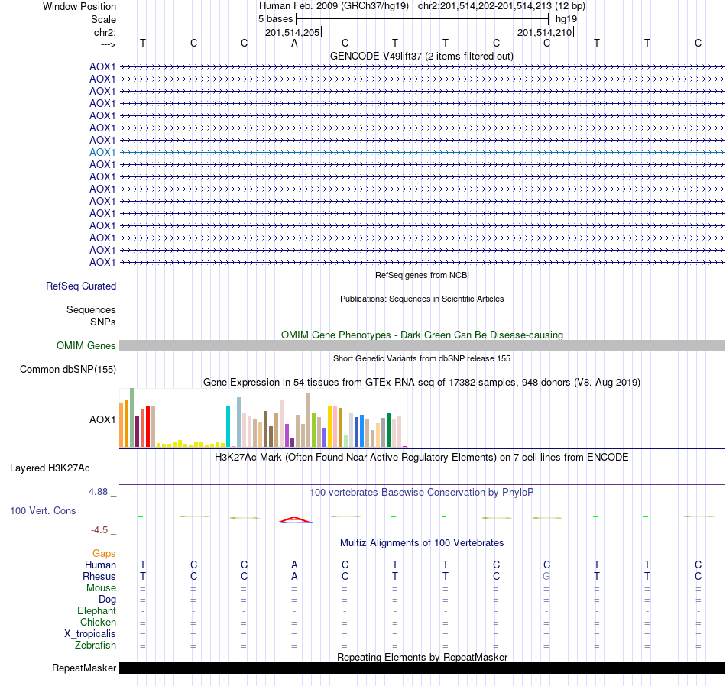Click the GENCODE V49lift37 track title
This screenshot has height=686, width=726.
pyautogui.click(x=422, y=56)
